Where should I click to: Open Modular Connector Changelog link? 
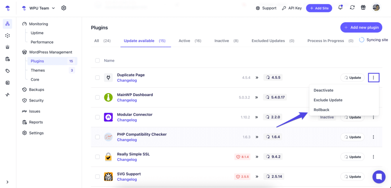point(127,120)
